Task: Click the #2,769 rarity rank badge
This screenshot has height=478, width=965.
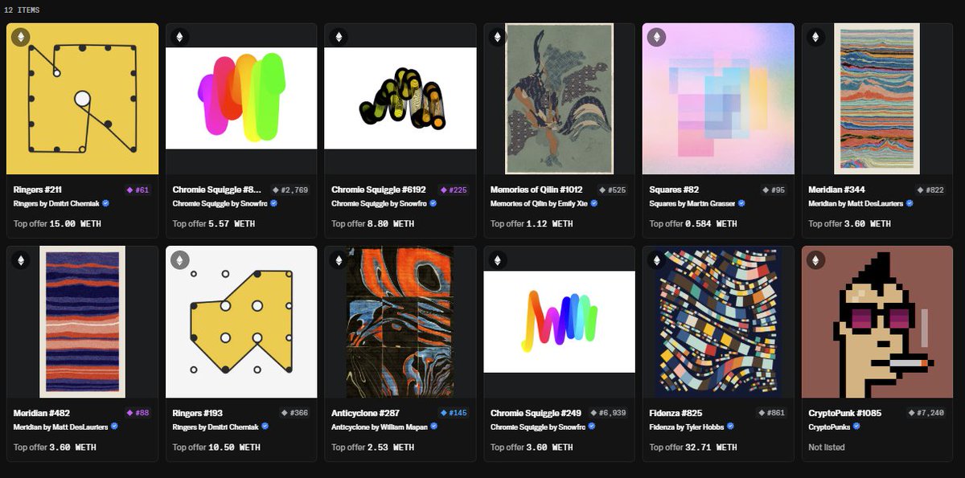Action: coord(290,190)
